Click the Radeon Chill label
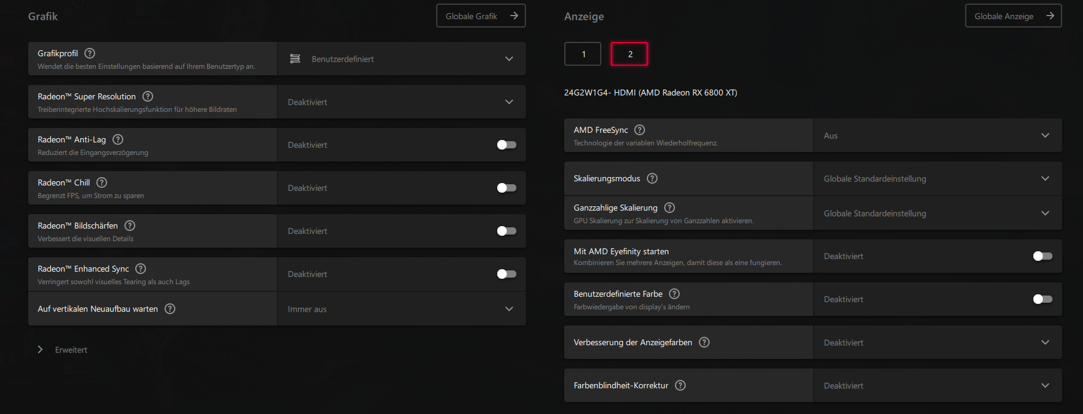The image size is (1083, 414). coord(64,182)
